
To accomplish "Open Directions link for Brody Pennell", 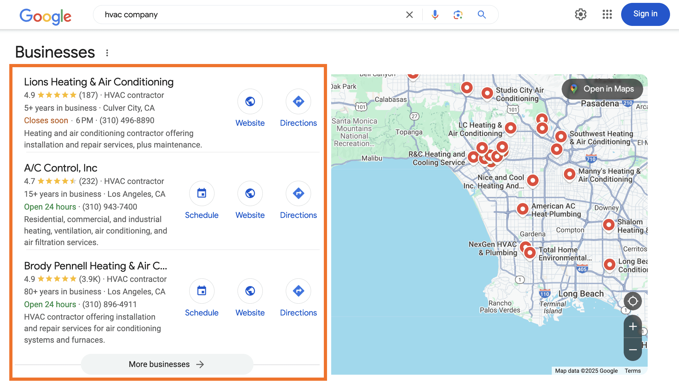I will tap(298, 313).
